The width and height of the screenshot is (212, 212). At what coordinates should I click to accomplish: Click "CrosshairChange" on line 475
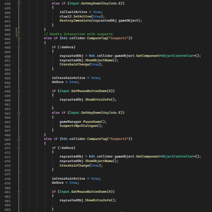[x=75, y=166]
